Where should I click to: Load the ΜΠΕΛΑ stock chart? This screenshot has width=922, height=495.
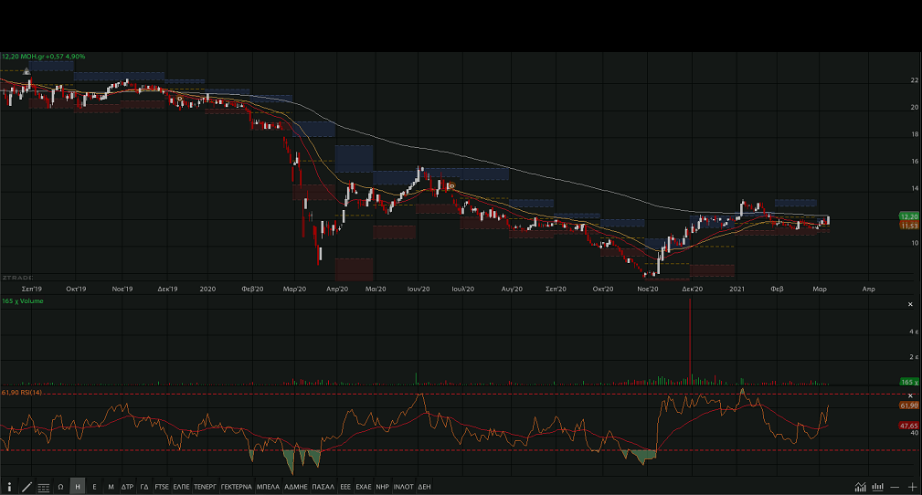[x=268, y=487]
